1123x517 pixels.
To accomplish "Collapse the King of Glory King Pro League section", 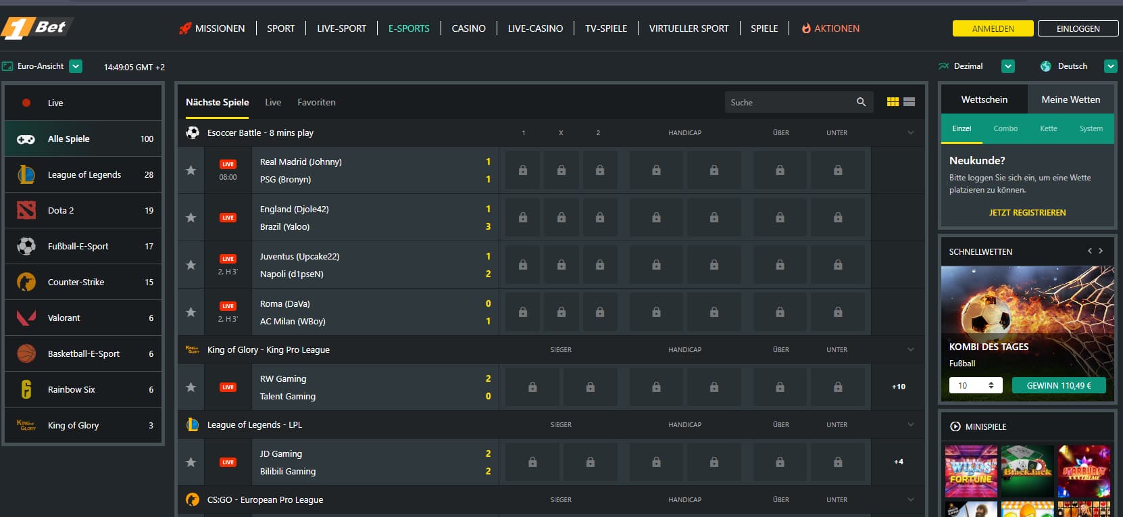I will pyautogui.click(x=910, y=349).
